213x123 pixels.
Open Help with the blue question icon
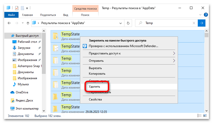pos(206,15)
